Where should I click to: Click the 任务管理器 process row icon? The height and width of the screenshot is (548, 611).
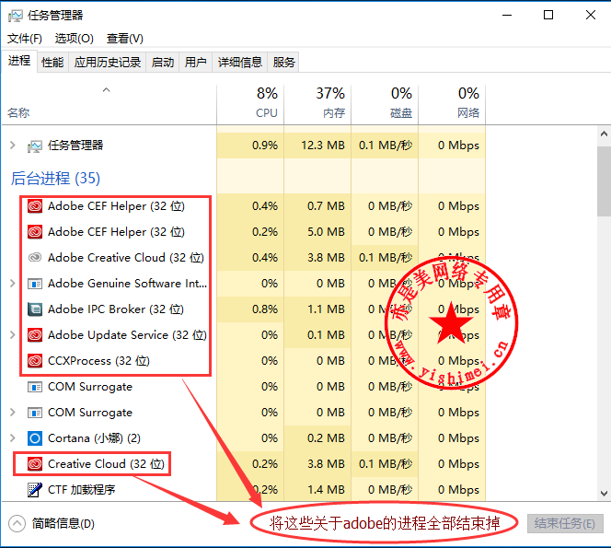coord(35,146)
